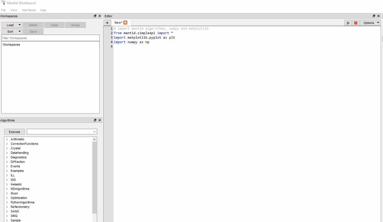Open the Load dropdown arrow

pyautogui.click(x=19, y=25)
